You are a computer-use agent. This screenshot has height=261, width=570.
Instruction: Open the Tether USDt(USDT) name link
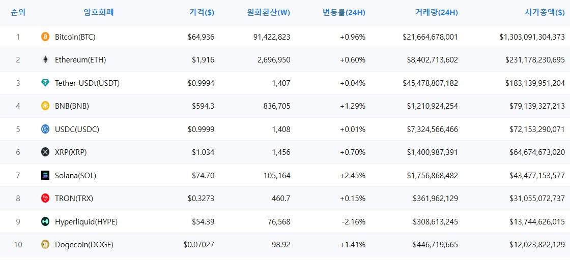[87, 83]
